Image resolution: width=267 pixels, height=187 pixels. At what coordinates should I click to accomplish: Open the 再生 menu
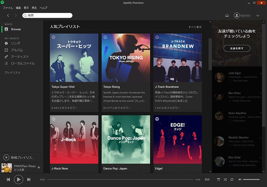coord(34,8)
